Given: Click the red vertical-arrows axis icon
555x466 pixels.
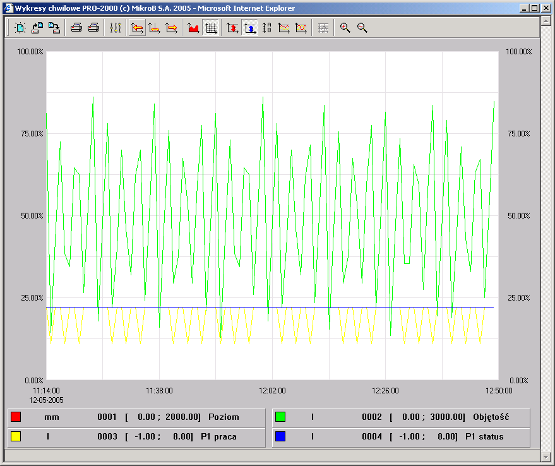Looking at the screenshot, I should pos(232,28).
